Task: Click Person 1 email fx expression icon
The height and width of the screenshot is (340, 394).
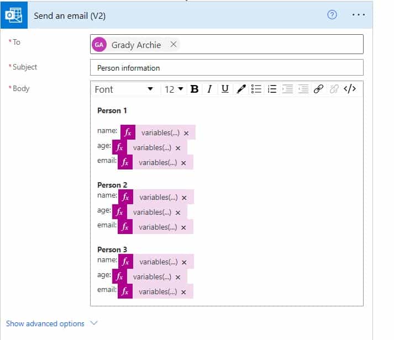Action: [125, 162]
